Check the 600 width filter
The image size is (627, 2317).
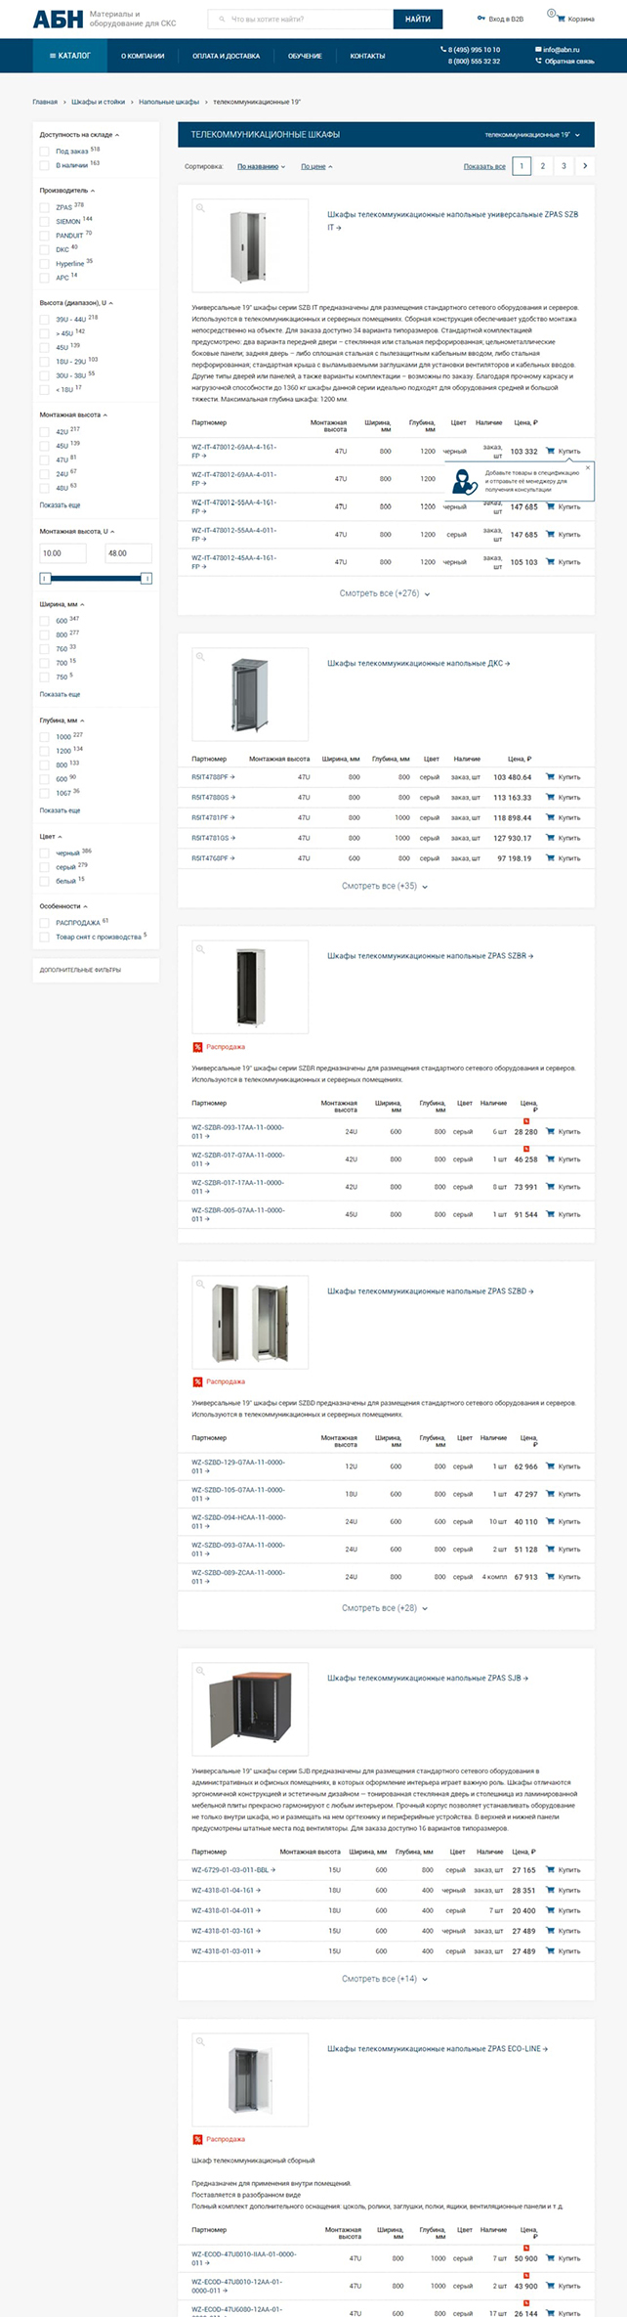point(45,621)
